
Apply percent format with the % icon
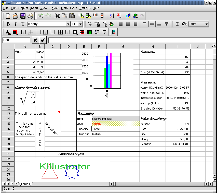90,24
